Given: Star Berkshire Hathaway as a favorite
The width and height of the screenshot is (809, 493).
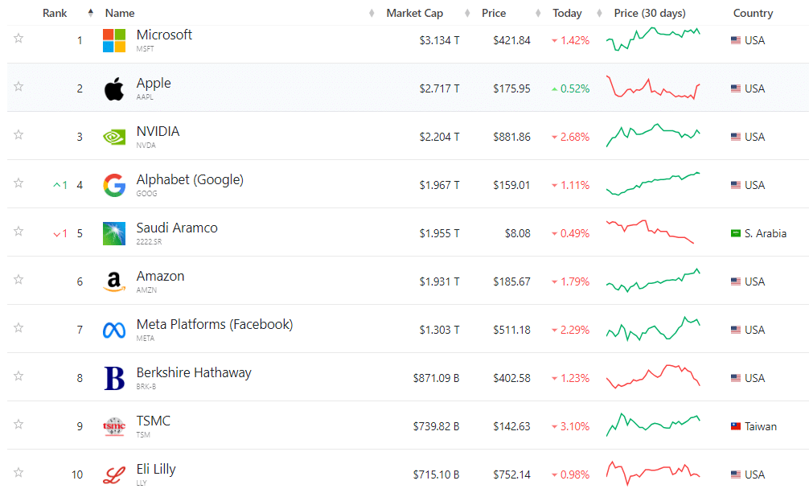Looking at the screenshot, I should coord(18,375).
